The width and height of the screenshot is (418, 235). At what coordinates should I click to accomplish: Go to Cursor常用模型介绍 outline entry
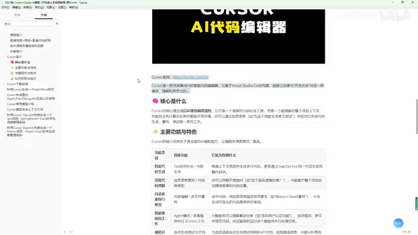coord(20,104)
